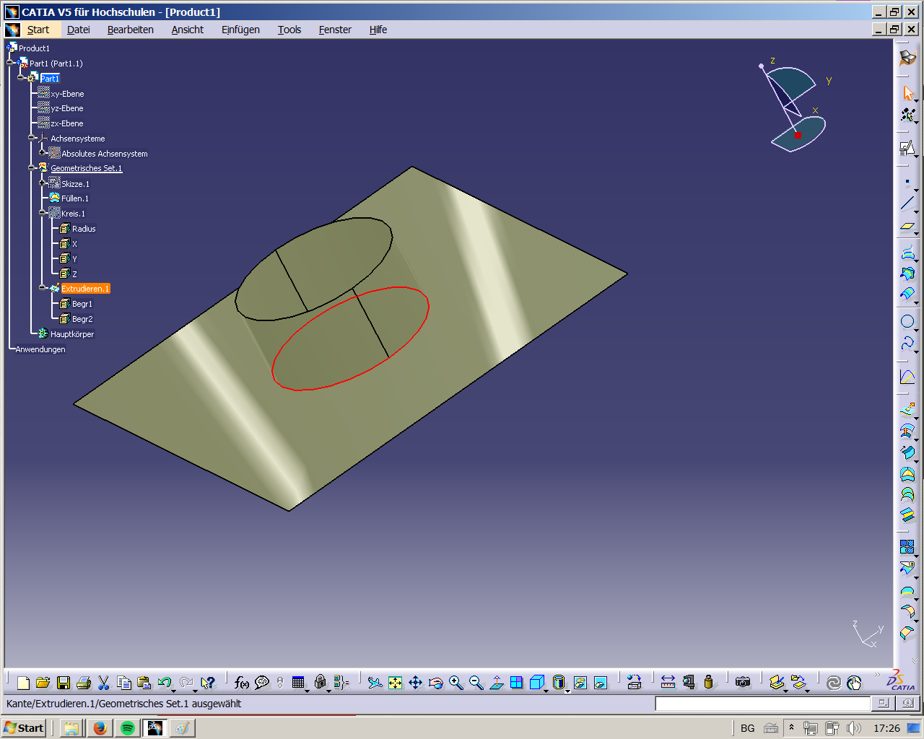Select the Pan view tool

(416, 683)
